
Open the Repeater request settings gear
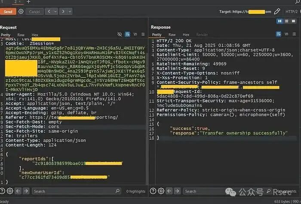click(21, 12)
